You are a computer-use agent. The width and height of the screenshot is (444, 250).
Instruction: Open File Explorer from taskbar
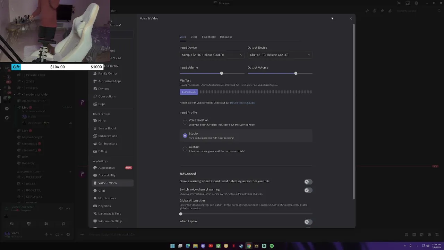[195, 246]
